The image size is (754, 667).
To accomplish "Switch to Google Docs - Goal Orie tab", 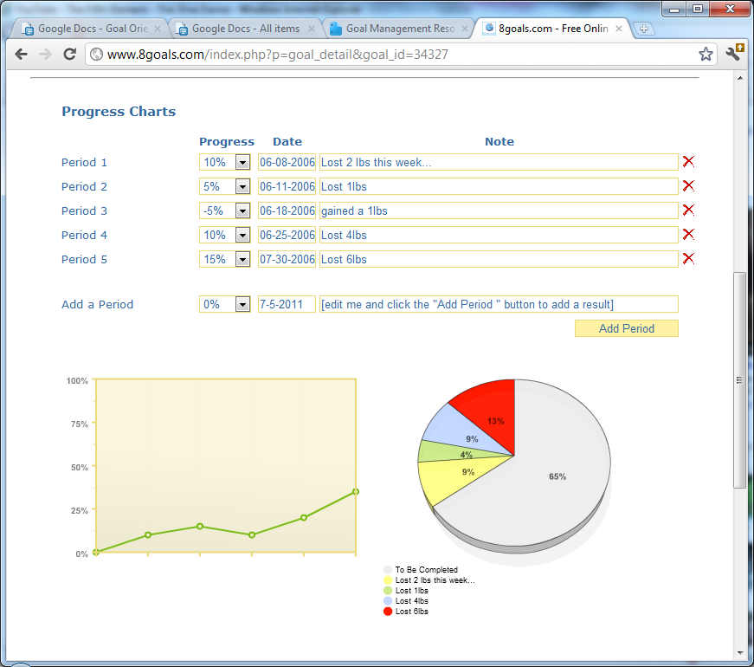I will (88, 29).
